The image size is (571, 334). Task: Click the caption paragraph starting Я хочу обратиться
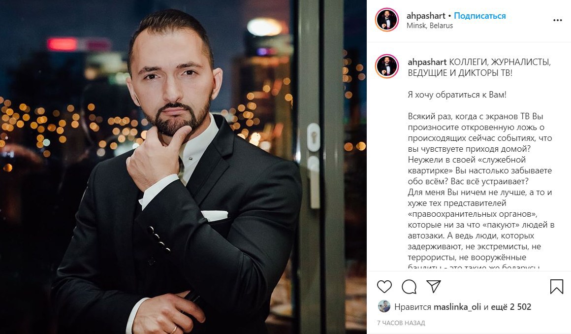[457, 95]
